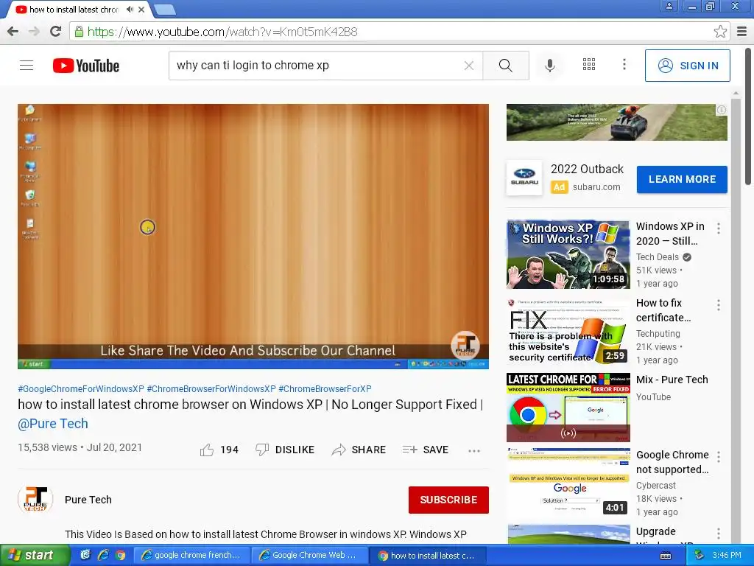Launch Internet Explorer from quick launch
The image size is (754, 566).
pos(103,555)
